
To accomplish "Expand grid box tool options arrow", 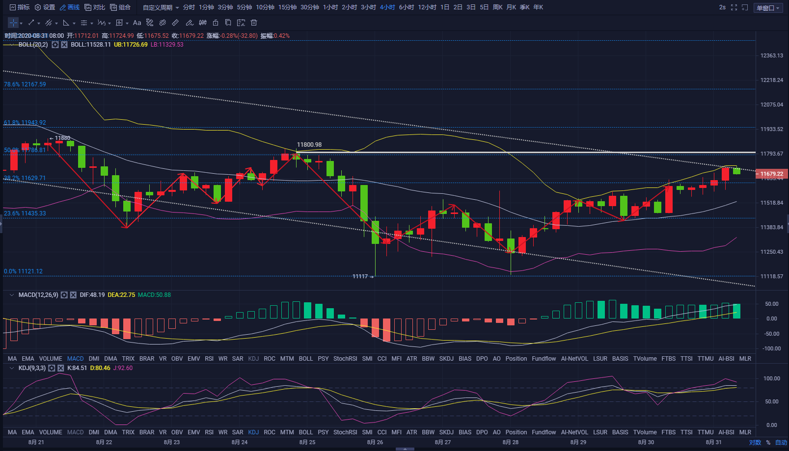I will [127, 23].
